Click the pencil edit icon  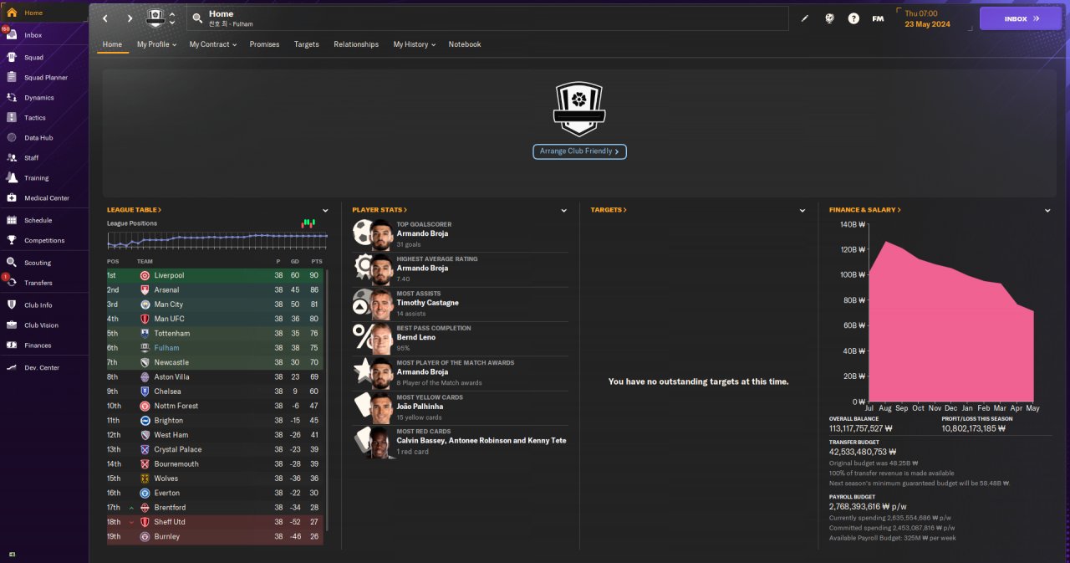pyautogui.click(x=805, y=18)
